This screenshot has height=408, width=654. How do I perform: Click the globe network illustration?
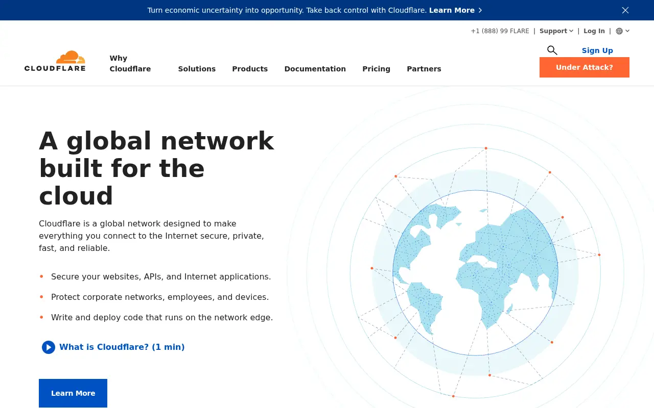point(475,273)
